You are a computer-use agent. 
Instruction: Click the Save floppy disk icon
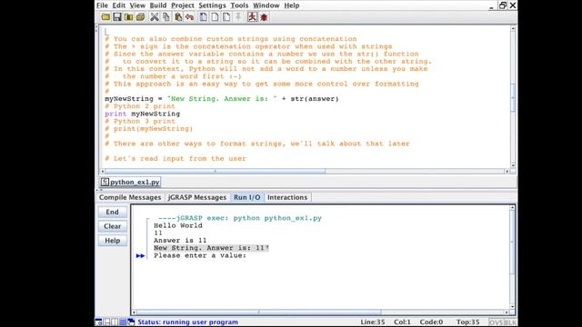tap(117, 17)
